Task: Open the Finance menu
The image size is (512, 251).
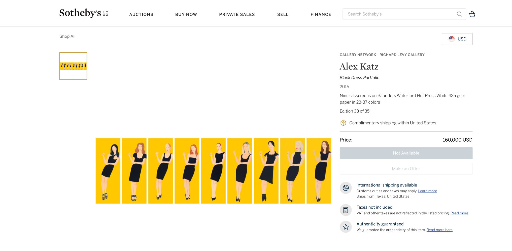Action: point(321,15)
